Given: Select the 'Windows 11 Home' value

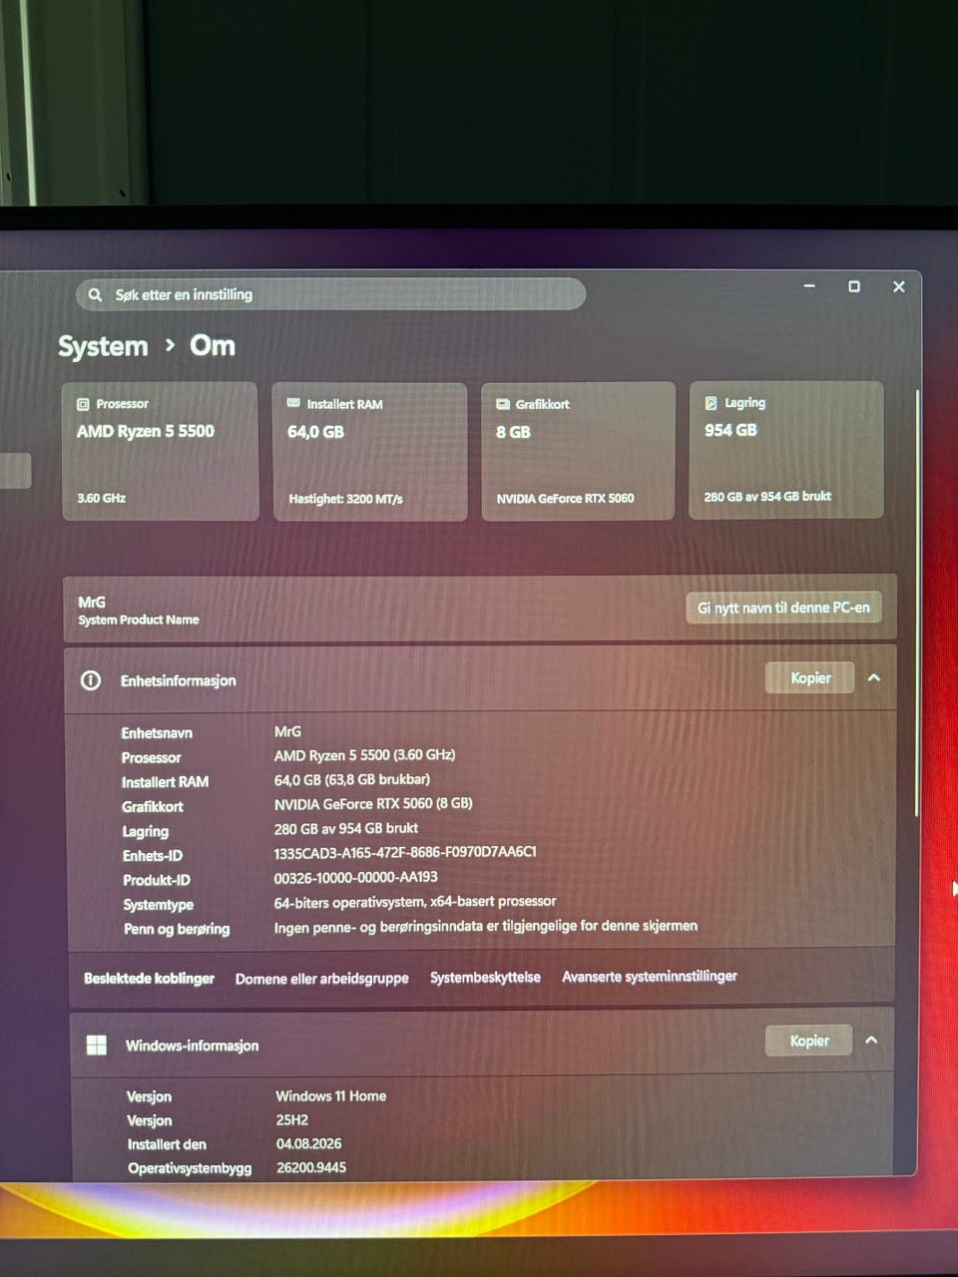Looking at the screenshot, I should pos(331,1095).
